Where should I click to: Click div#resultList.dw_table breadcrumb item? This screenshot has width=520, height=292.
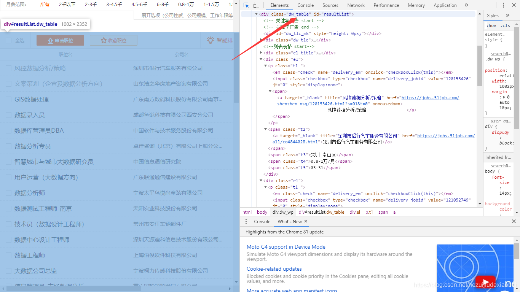pos(321,212)
